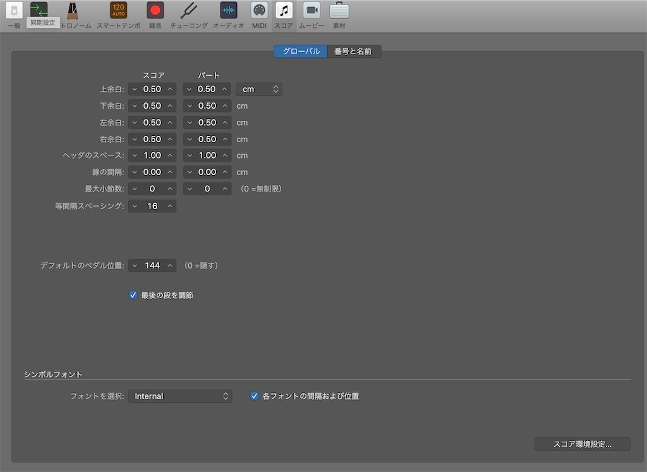Decrease 上余白 part value with down arrow
647x472 pixels.
pos(189,89)
